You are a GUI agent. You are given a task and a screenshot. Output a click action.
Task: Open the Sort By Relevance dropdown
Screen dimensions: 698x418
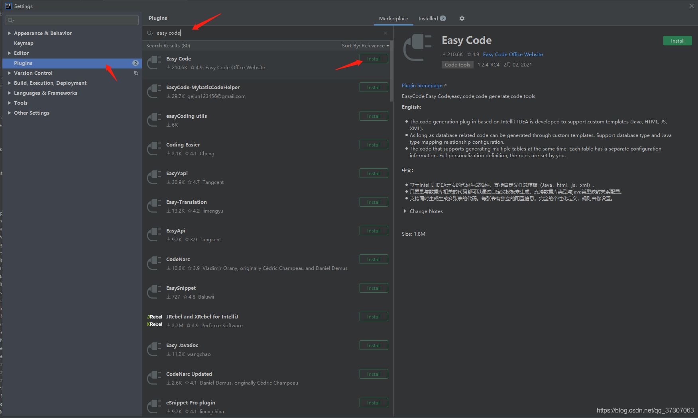click(x=365, y=45)
